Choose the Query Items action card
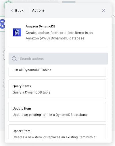115x146 pixels. point(57,89)
